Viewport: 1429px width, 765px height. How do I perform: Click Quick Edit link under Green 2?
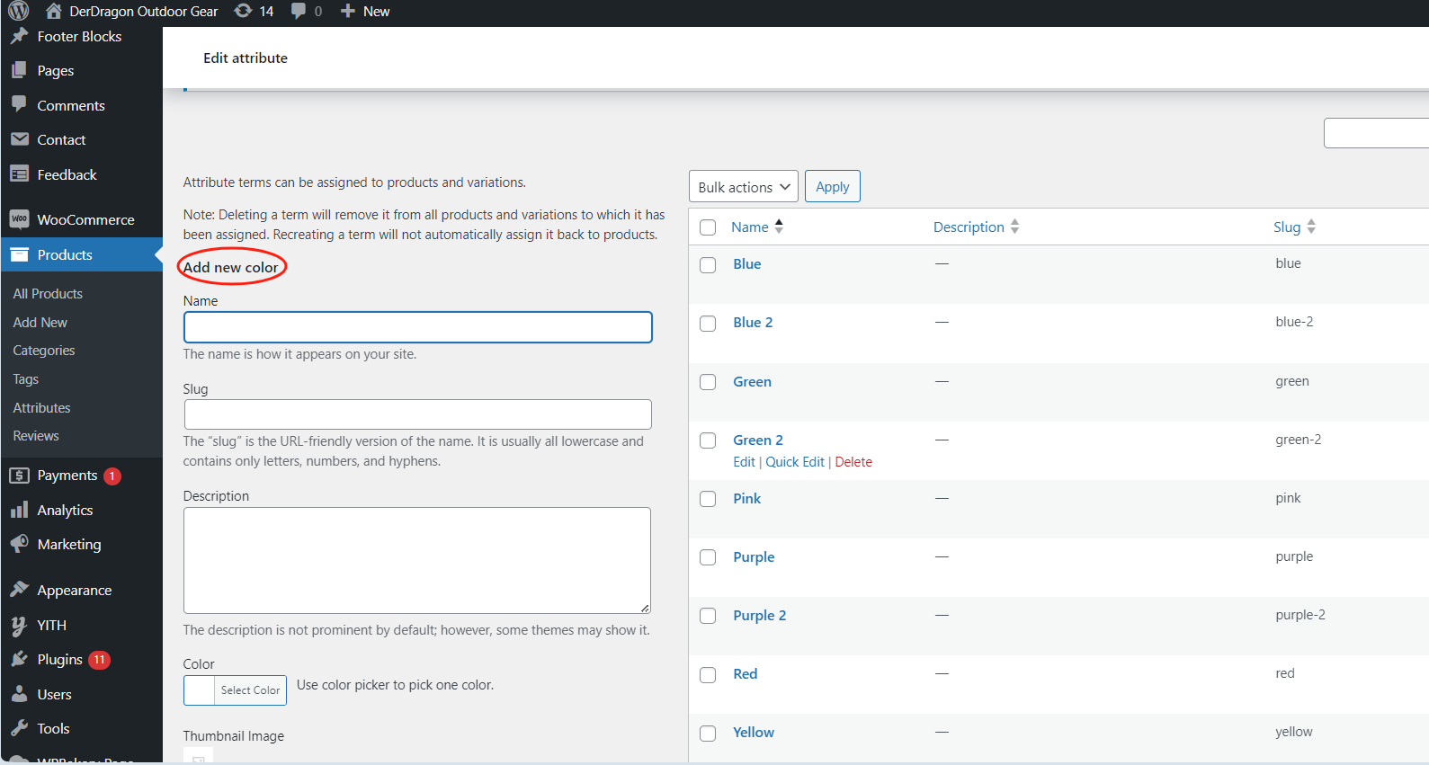coord(794,462)
